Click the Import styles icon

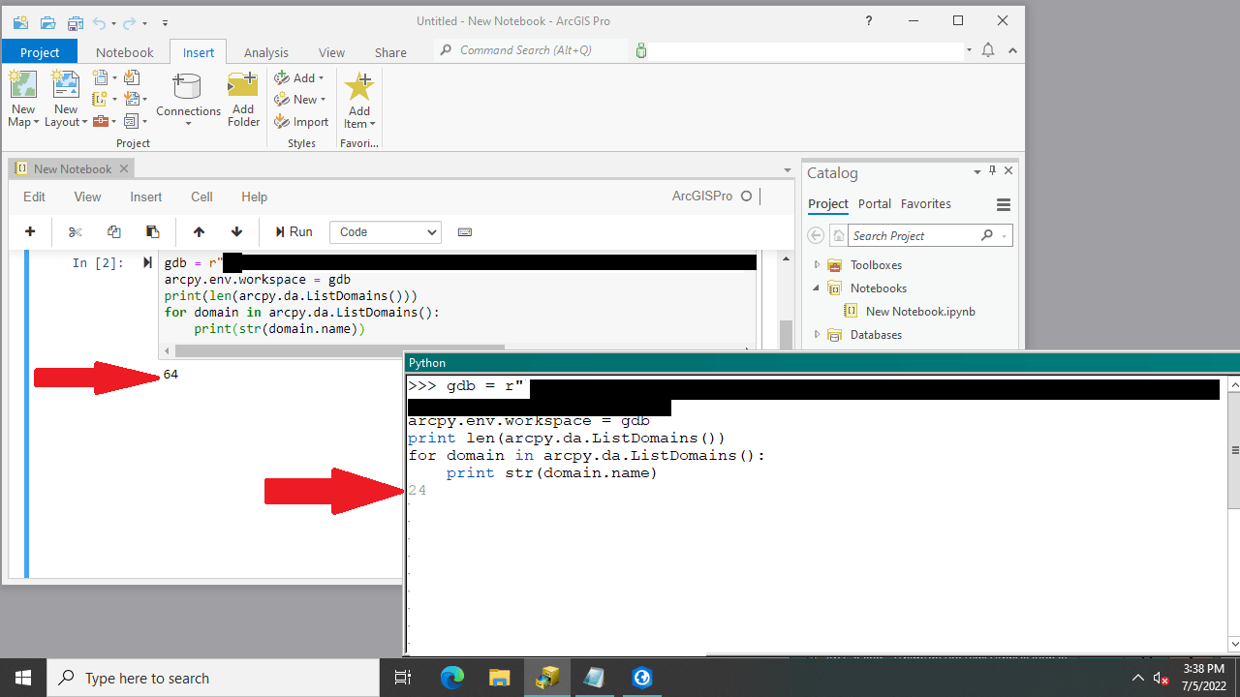click(x=301, y=121)
